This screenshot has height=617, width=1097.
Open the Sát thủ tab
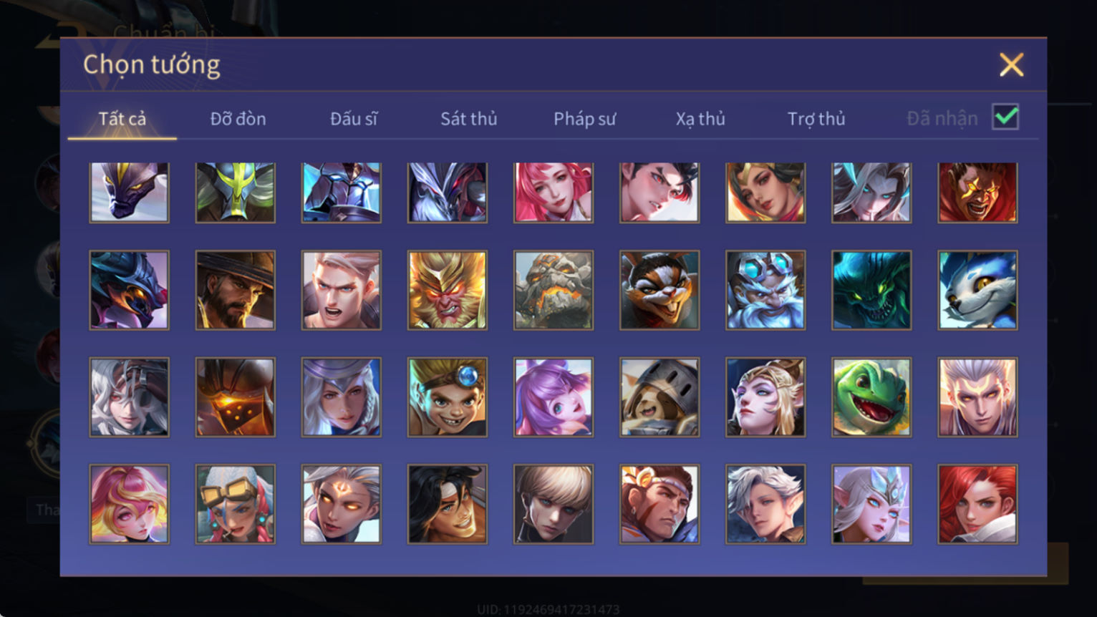pos(469,119)
